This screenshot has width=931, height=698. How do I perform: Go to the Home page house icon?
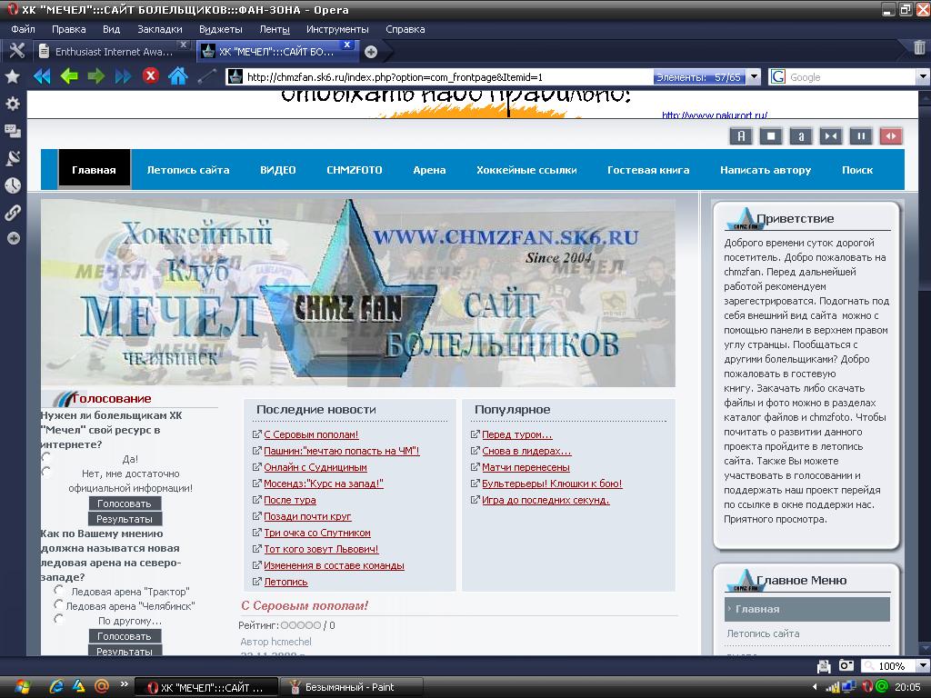[177, 75]
